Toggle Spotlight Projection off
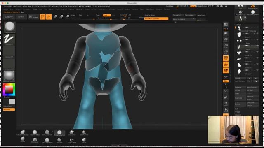The image size is (264, 148). (x=156, y=18)
